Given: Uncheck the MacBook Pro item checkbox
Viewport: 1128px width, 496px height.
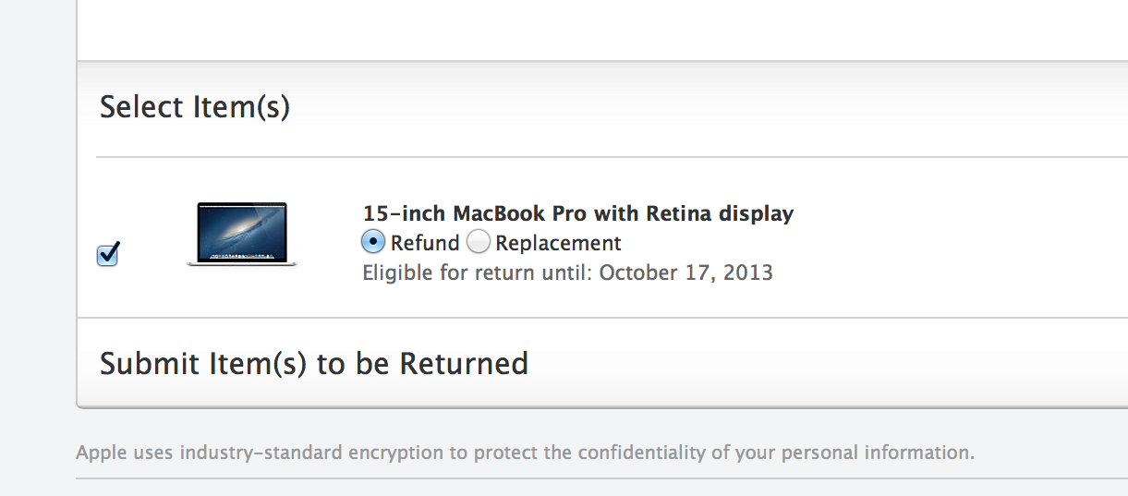Looking at the screenshot, I should [108, 254].
